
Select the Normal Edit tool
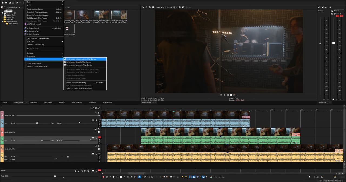tap(139, 177)
